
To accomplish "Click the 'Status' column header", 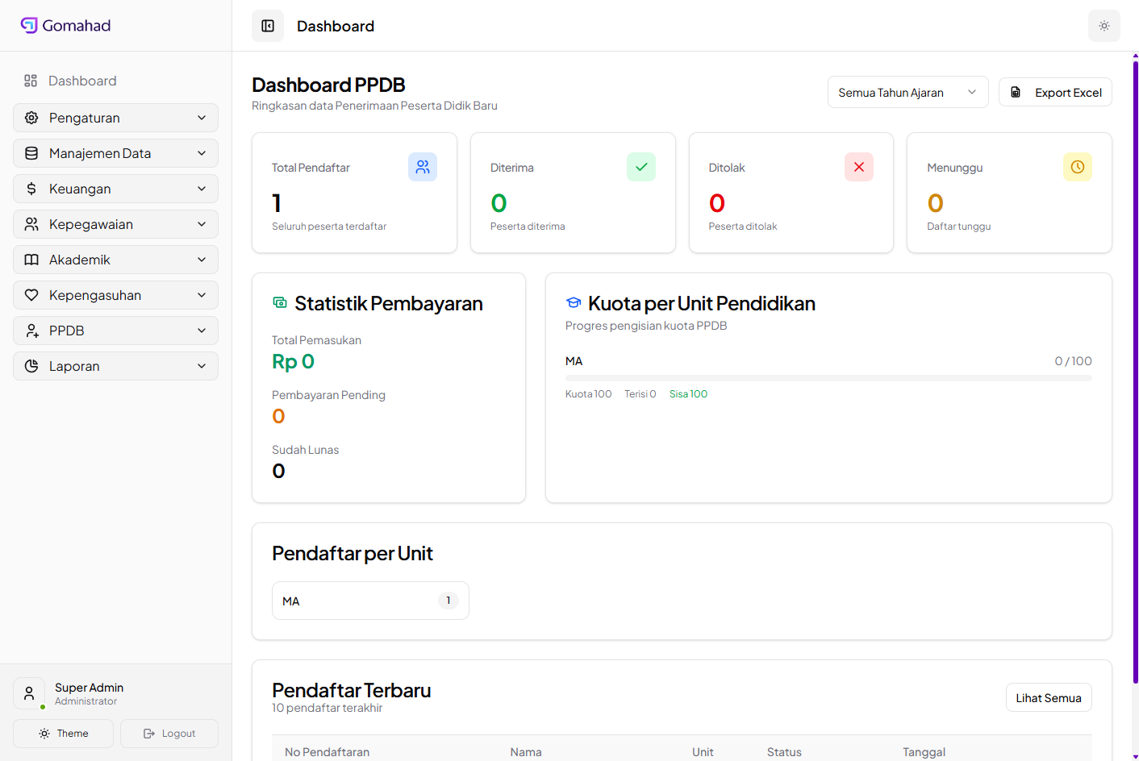I will (784, 752).
